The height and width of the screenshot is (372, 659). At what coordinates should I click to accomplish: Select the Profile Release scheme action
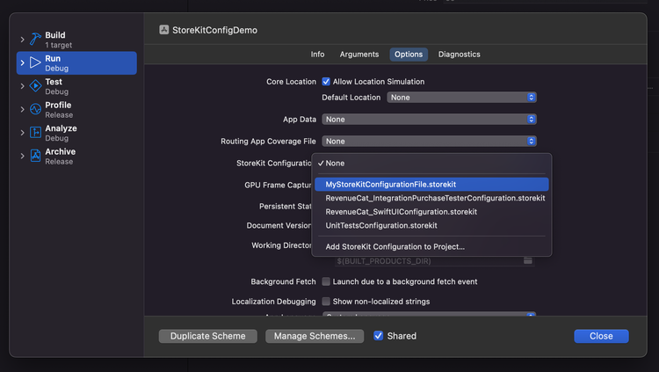[76, 109]
